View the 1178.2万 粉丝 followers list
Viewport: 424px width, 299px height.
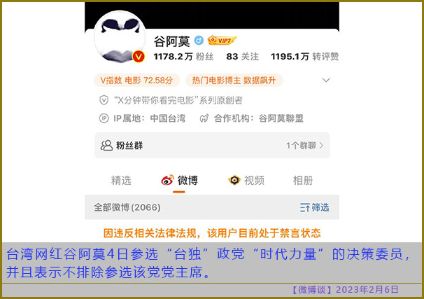point(183,57)
